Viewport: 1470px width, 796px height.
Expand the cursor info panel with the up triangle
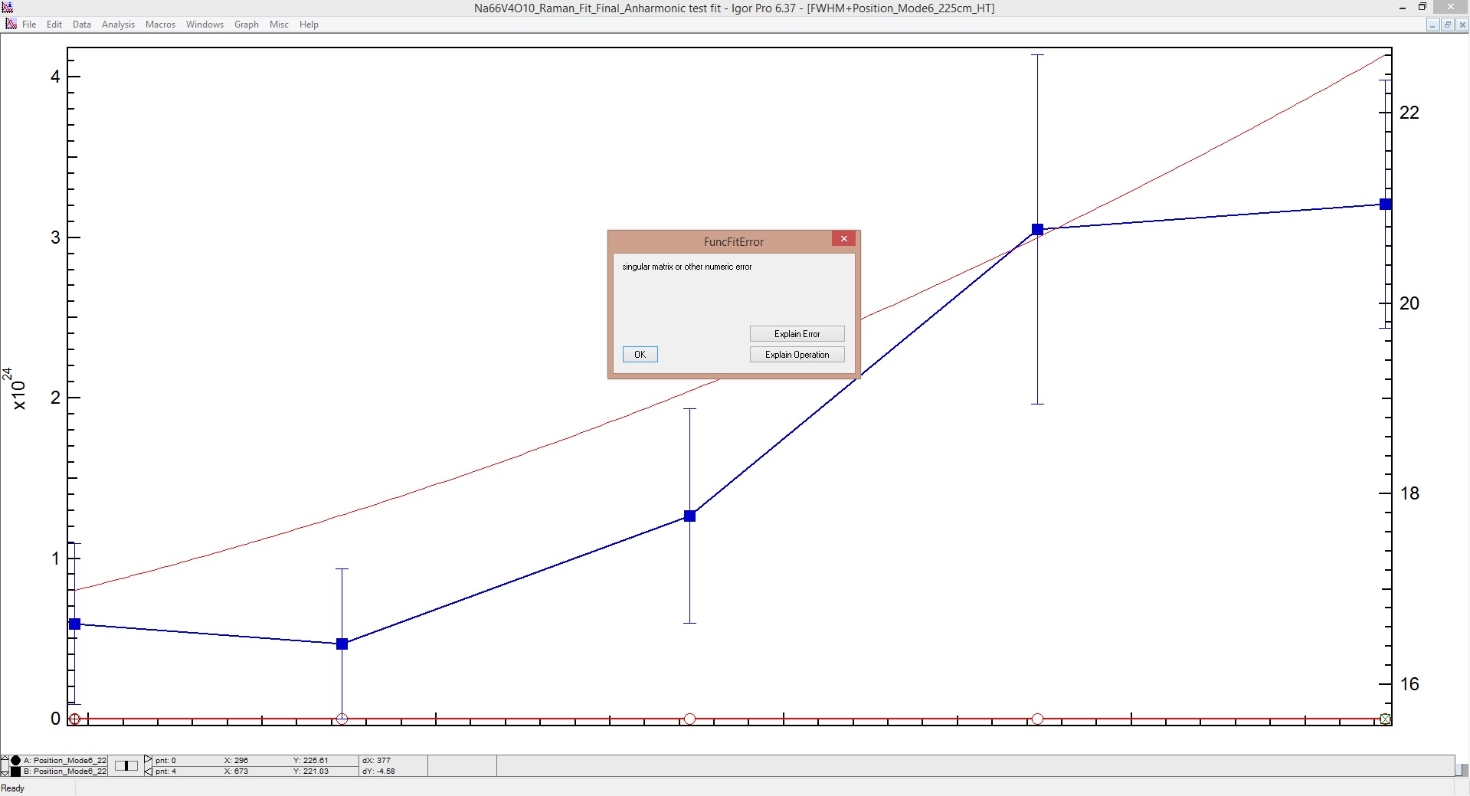point(5,757)
